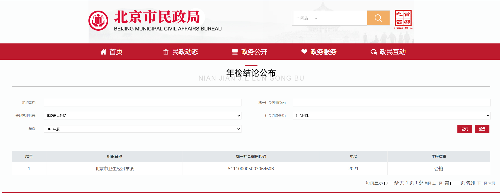Select the credit code 51110000500306460B
The width and height of the screenshot is (500, 193).
251,169
